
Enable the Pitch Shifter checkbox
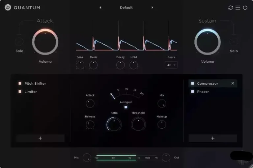20,83
